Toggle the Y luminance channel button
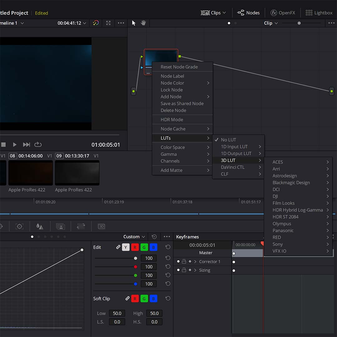Image resolution: width=337 pixels, height=337 pixels. coord(126,247)
